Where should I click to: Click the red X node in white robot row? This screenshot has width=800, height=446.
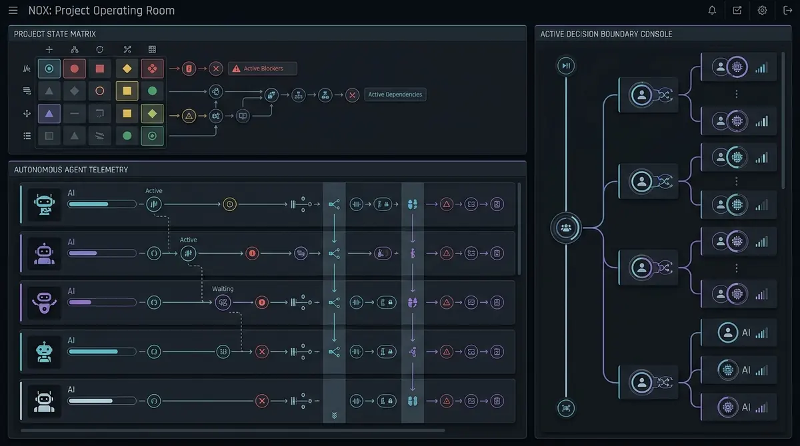pyautogui.click(x=262, y=401)
